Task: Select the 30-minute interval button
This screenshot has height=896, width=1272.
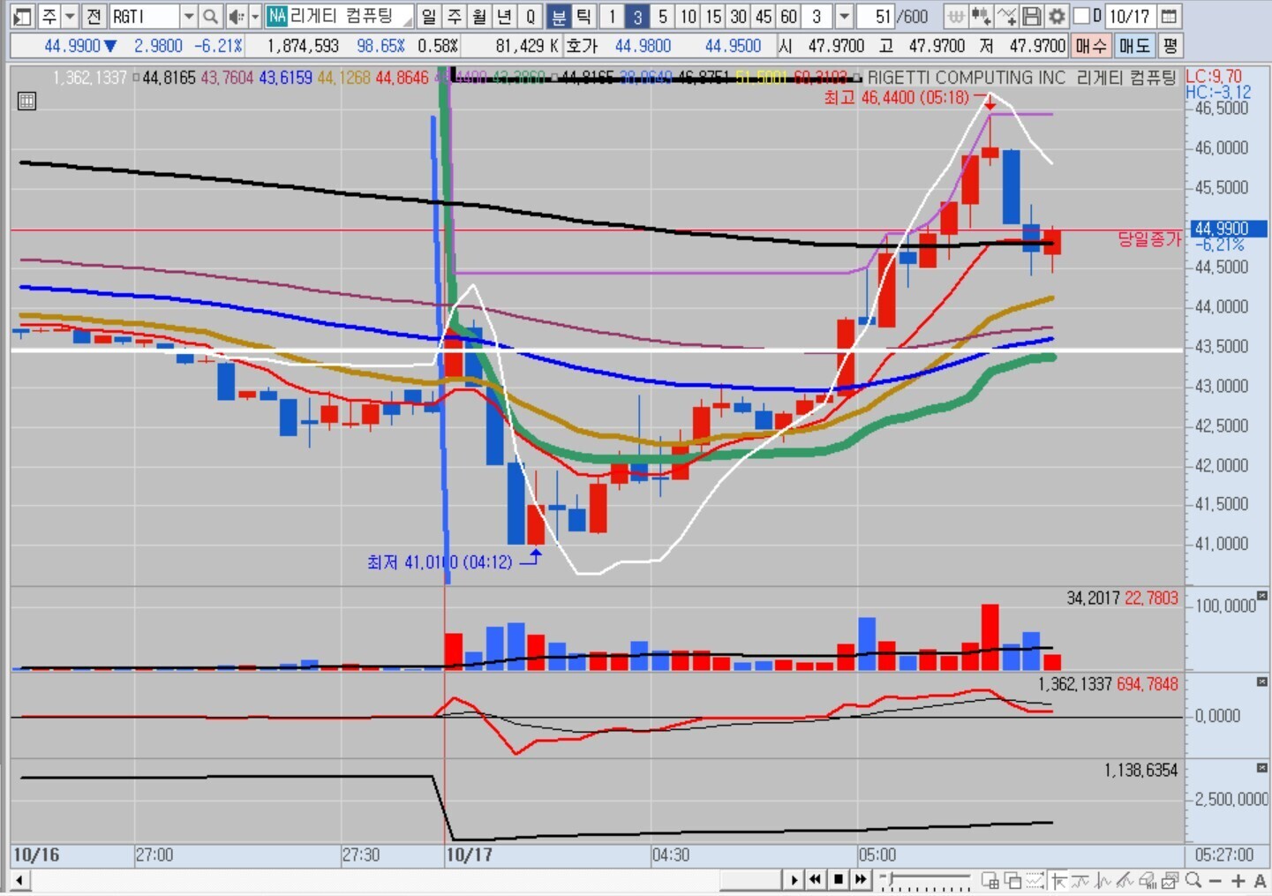Action: [739, 16]
